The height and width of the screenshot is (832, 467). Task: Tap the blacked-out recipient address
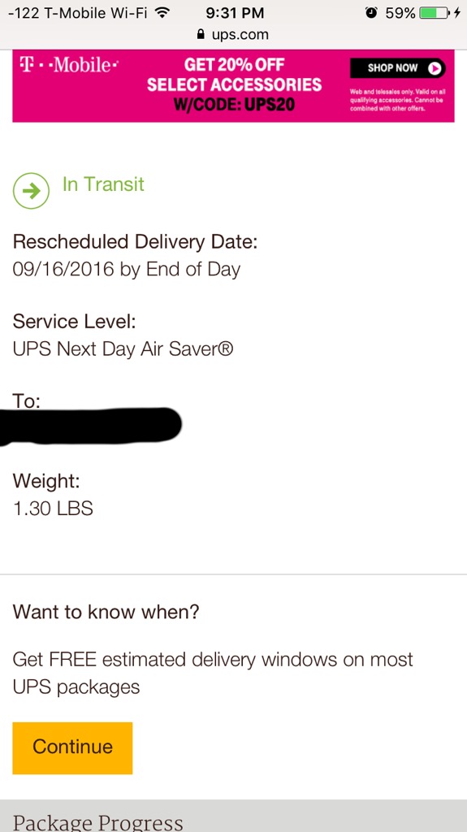(x=91, y=426)
